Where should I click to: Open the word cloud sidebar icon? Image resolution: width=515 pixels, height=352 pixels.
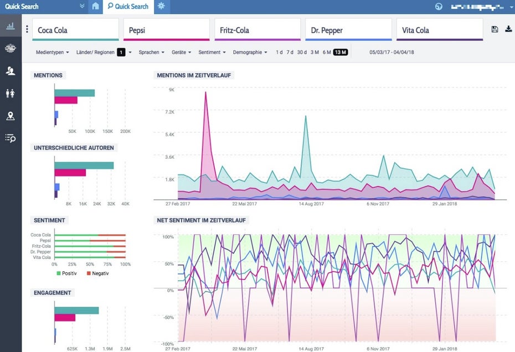(11, 48)
